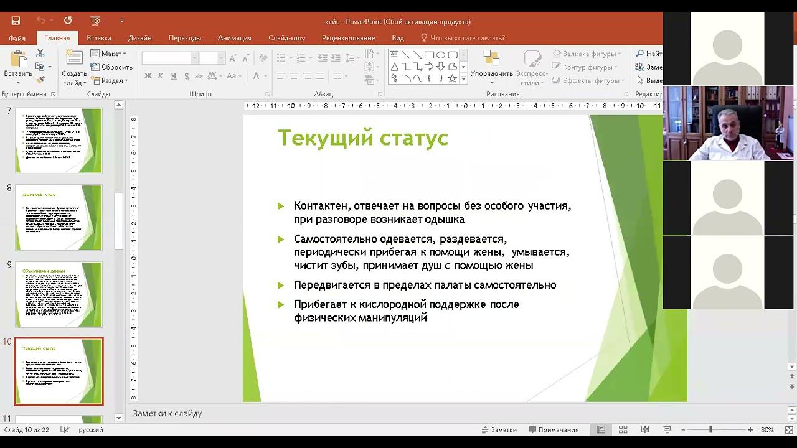The height and width of the screenshot is (448, 797).
Task: Activate the Format Painter brush
Action: click(40, 80)
